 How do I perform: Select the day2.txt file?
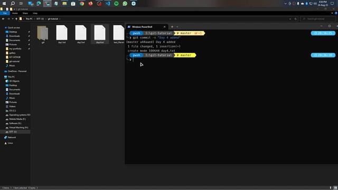(x=81, y=34)
